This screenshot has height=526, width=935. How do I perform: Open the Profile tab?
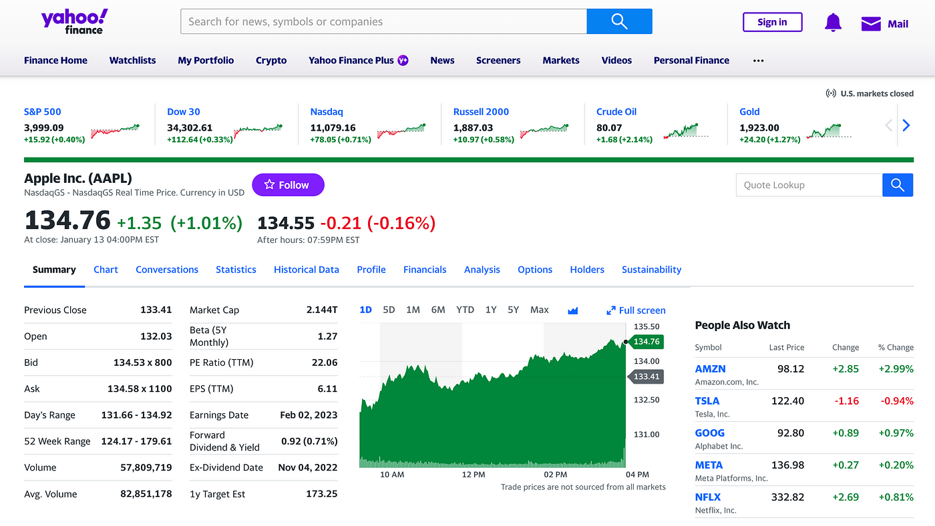tap(371, 270)
